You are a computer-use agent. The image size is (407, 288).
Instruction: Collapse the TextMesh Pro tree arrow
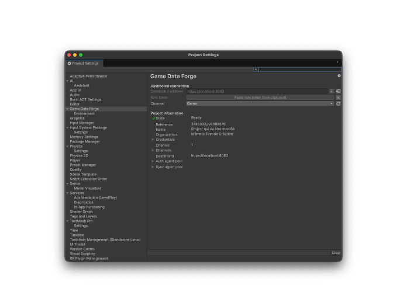[x=67, y=221]
